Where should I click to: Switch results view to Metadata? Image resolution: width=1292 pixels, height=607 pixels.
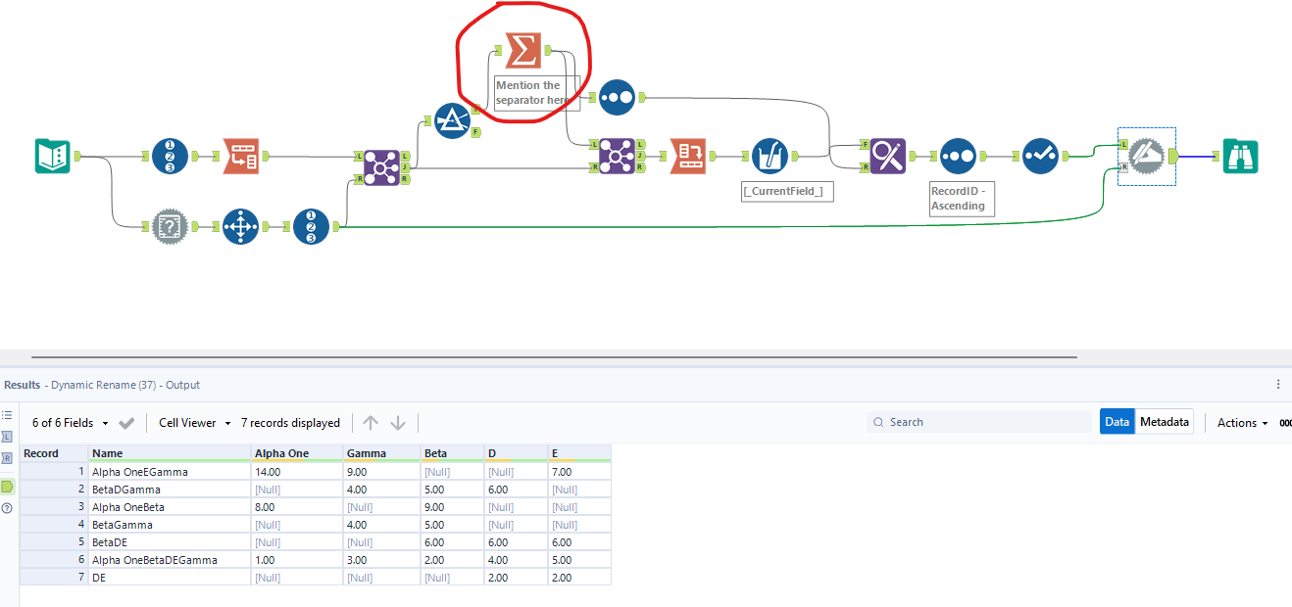coord(1164,422)
